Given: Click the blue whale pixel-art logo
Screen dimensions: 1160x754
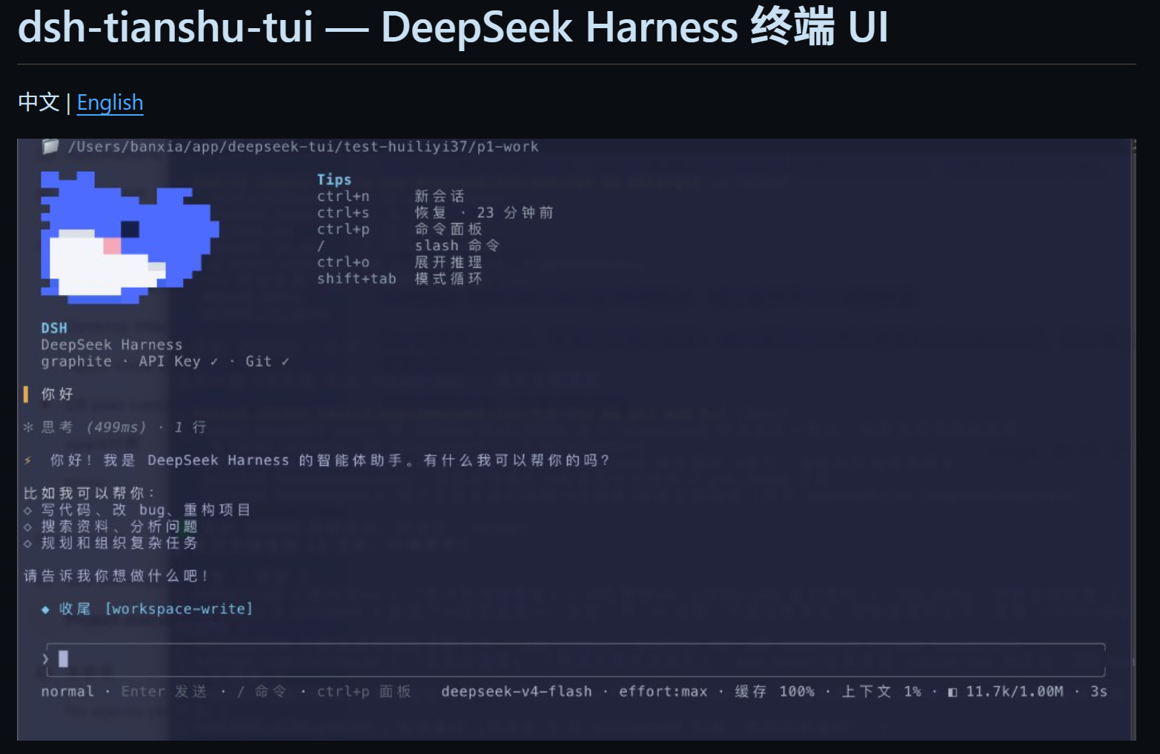Looking at the screenshot, I should click(130, 237).
